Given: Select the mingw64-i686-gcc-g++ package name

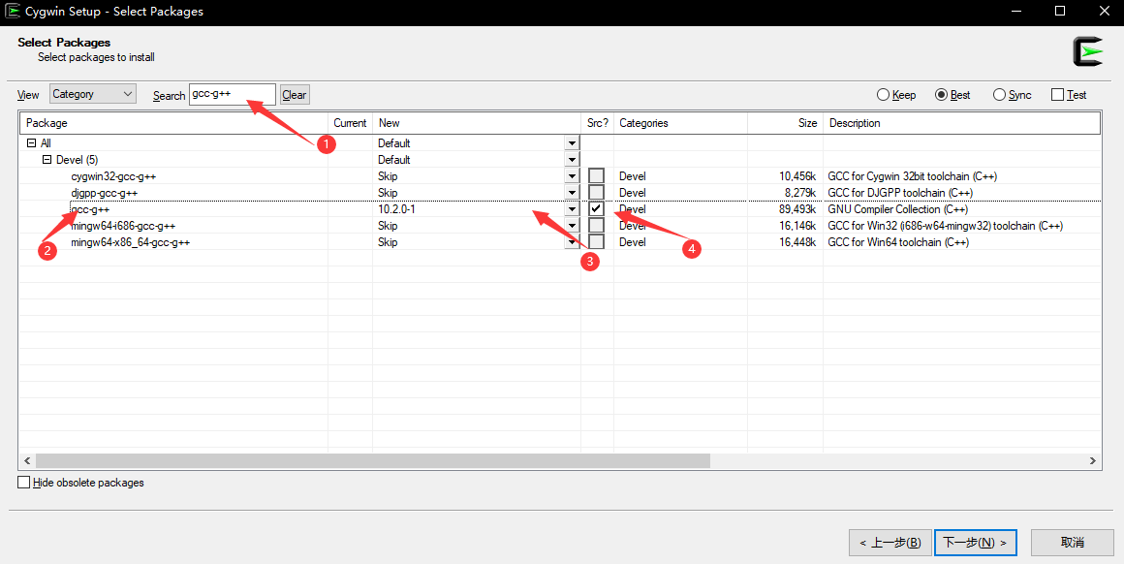Looking at the screenshot, I should (123, 226).
